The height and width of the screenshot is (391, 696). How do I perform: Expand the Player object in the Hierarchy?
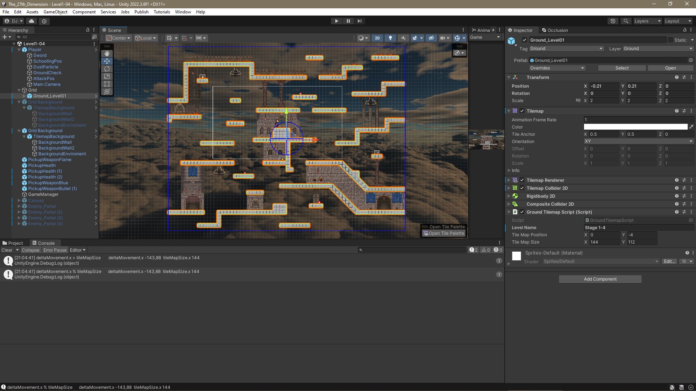point(19,50)
